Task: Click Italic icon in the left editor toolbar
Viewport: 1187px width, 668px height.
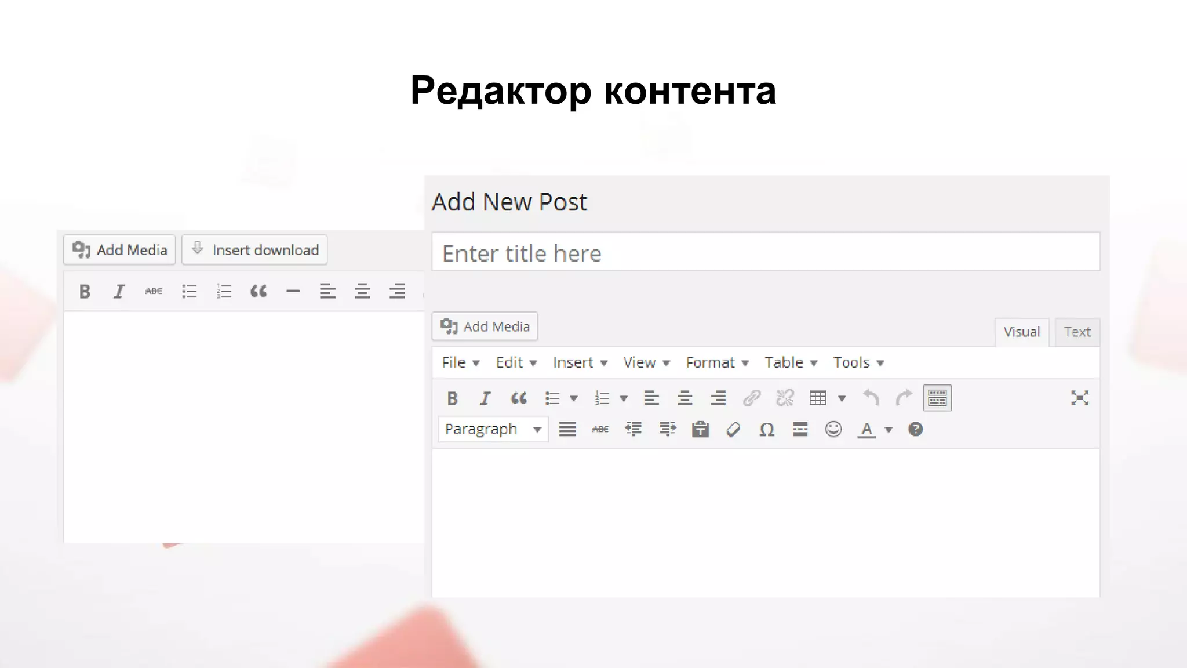Action: [x=119, y=291]
